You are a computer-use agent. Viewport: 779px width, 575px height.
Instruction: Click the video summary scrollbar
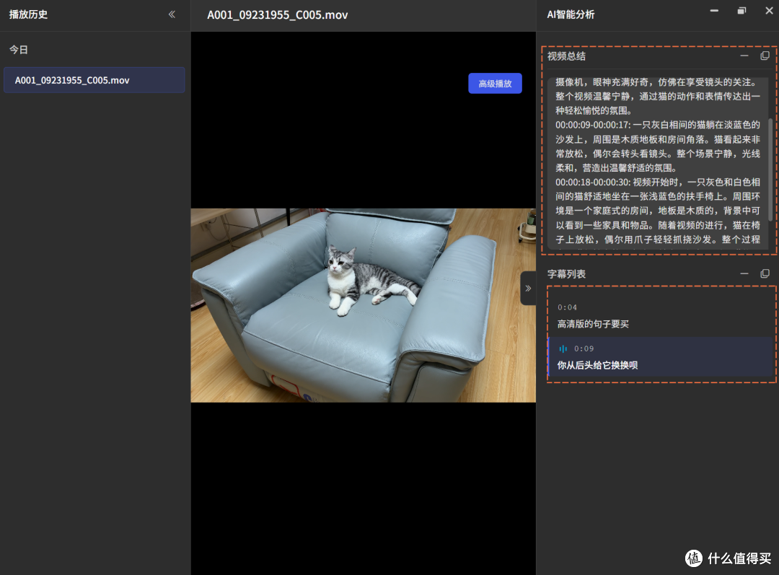(770, 169)
